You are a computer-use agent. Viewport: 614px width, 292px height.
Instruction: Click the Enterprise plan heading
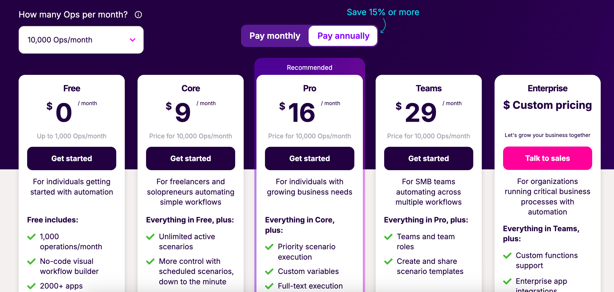coord(547,88)
